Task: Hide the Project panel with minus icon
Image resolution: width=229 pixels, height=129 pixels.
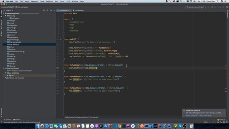Action: pos(54,10)
